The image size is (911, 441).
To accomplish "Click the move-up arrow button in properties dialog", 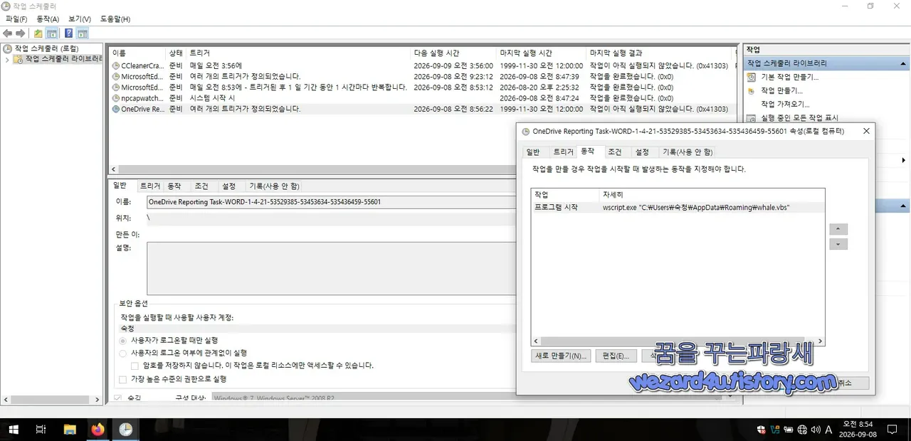I will point(838,230).
